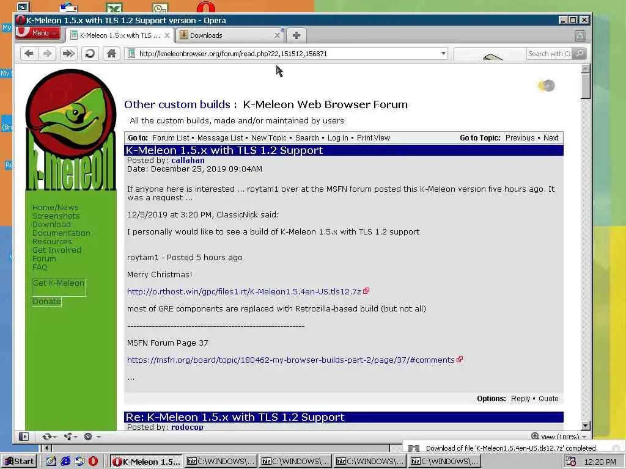Go back with the Back arrow button
This screenshot has width=626, height=469.
click(29, 54)
